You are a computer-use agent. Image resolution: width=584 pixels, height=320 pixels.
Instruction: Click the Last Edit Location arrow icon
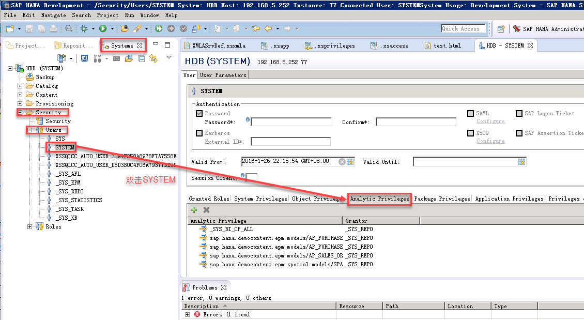pos(255,28)
